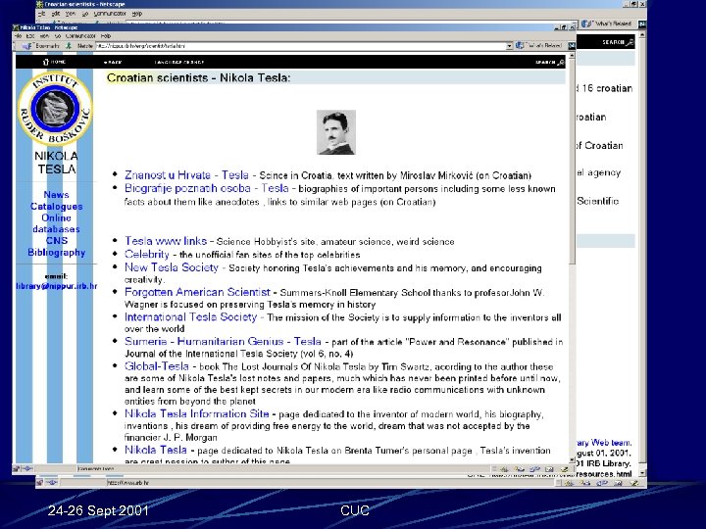The width and height of the screenshot is (706, 529).
Task: Open the 'Znanost u Hrvata - Tesla' link
Action: [186, 175]
